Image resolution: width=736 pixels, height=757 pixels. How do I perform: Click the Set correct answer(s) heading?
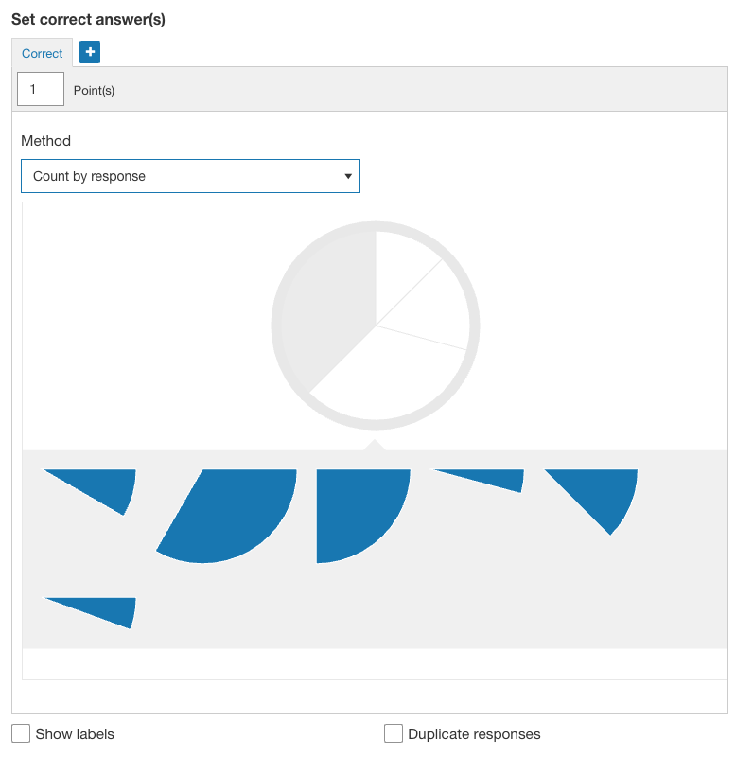pyautogui.click(x=88, y=19)
